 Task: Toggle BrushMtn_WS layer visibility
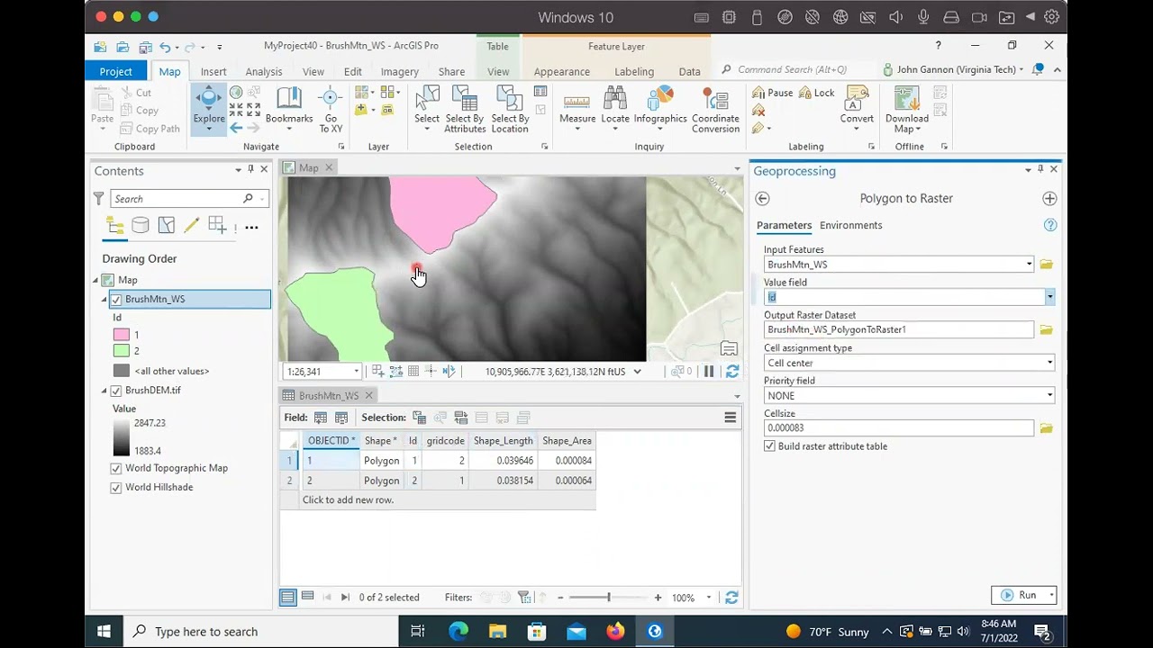click(115, 300)
